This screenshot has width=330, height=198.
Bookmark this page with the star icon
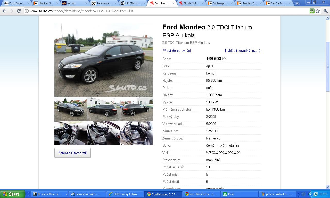[x=318, y=11]
